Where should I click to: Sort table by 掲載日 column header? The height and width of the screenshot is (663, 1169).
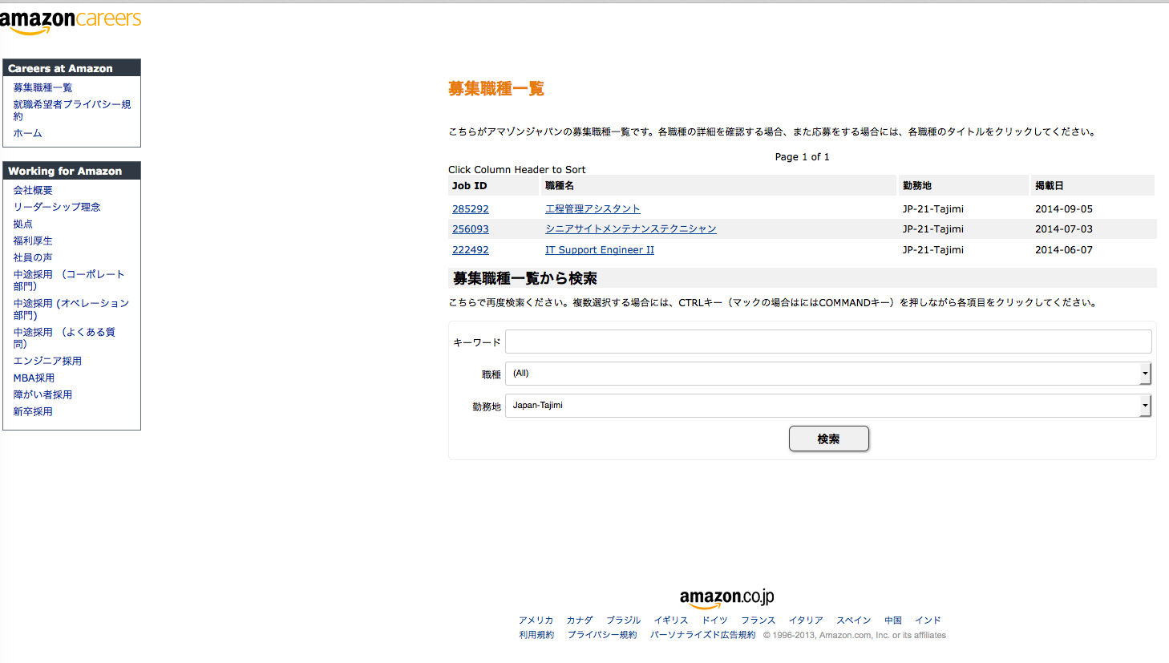tap(1050, 185)
